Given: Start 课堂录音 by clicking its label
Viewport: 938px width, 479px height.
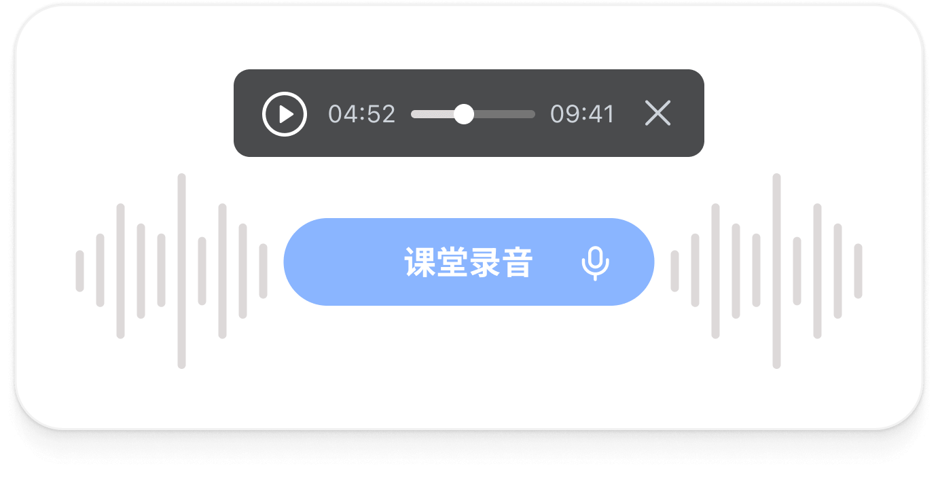Looking at the screenshot, I should tap(469, 263).
